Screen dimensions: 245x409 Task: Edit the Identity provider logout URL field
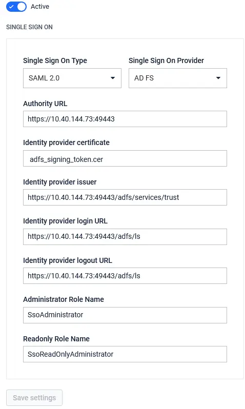tap(125, 276)
